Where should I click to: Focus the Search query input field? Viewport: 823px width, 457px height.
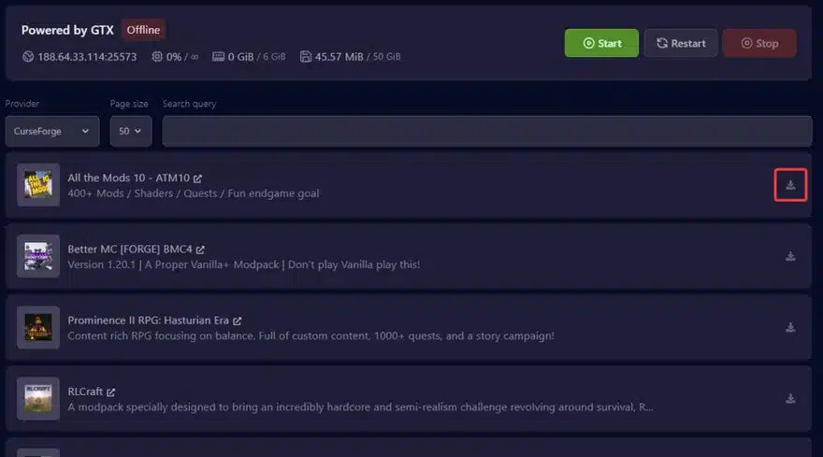click(x=487, y=131)
